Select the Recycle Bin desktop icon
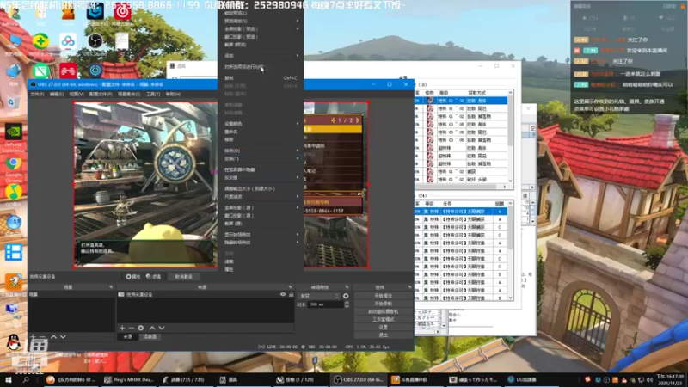Image resolution: width=688 pixels, height=387 pixels. click(x=12, y=101)
